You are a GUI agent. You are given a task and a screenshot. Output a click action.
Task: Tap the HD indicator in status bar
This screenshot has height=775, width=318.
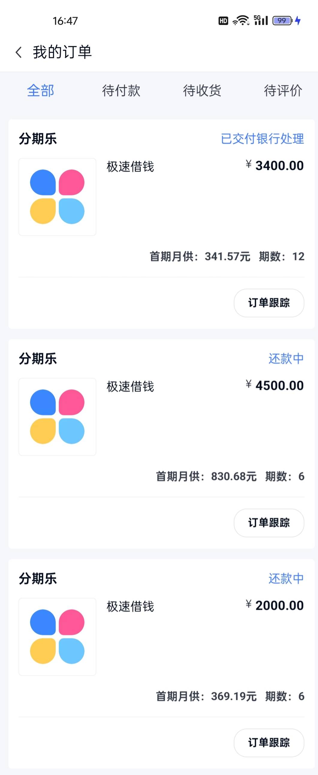point(223,21)
